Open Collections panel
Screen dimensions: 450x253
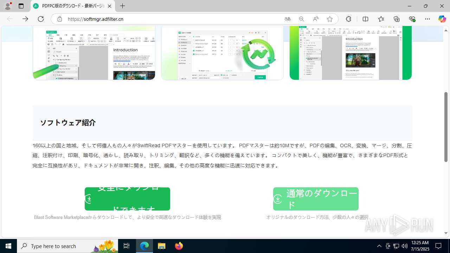pos(397,19)
